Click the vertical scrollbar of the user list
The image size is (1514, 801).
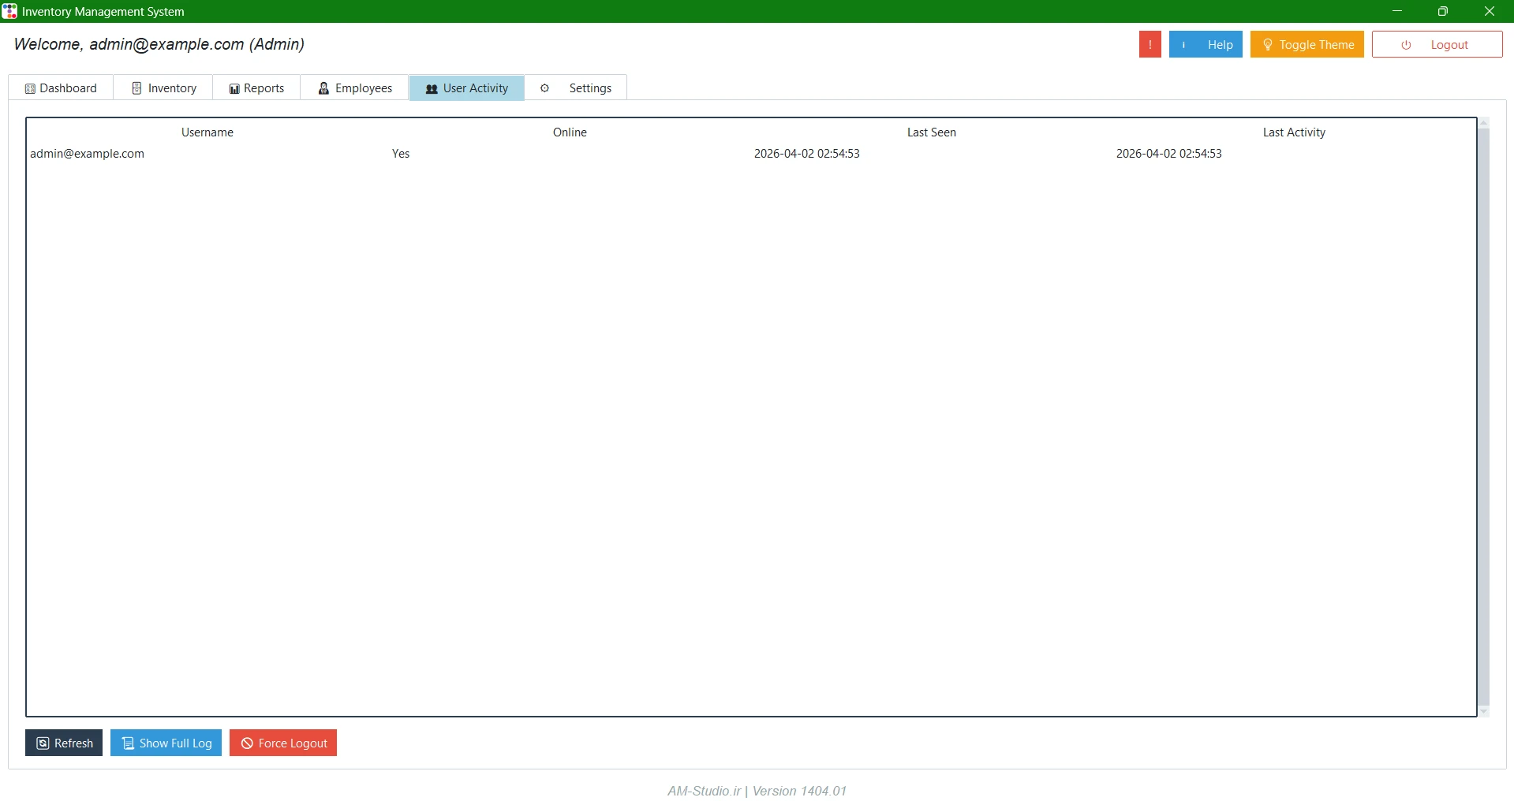point(1483,417)
